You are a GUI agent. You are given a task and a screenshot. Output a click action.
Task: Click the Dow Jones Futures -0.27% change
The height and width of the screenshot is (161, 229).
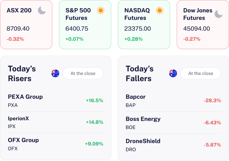[192, 39]
